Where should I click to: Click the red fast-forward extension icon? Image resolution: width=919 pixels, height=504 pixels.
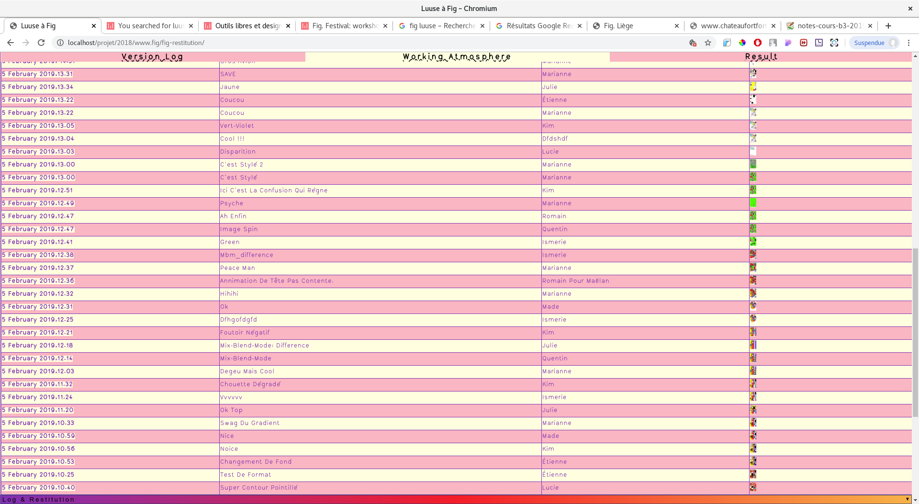point(804,43)
